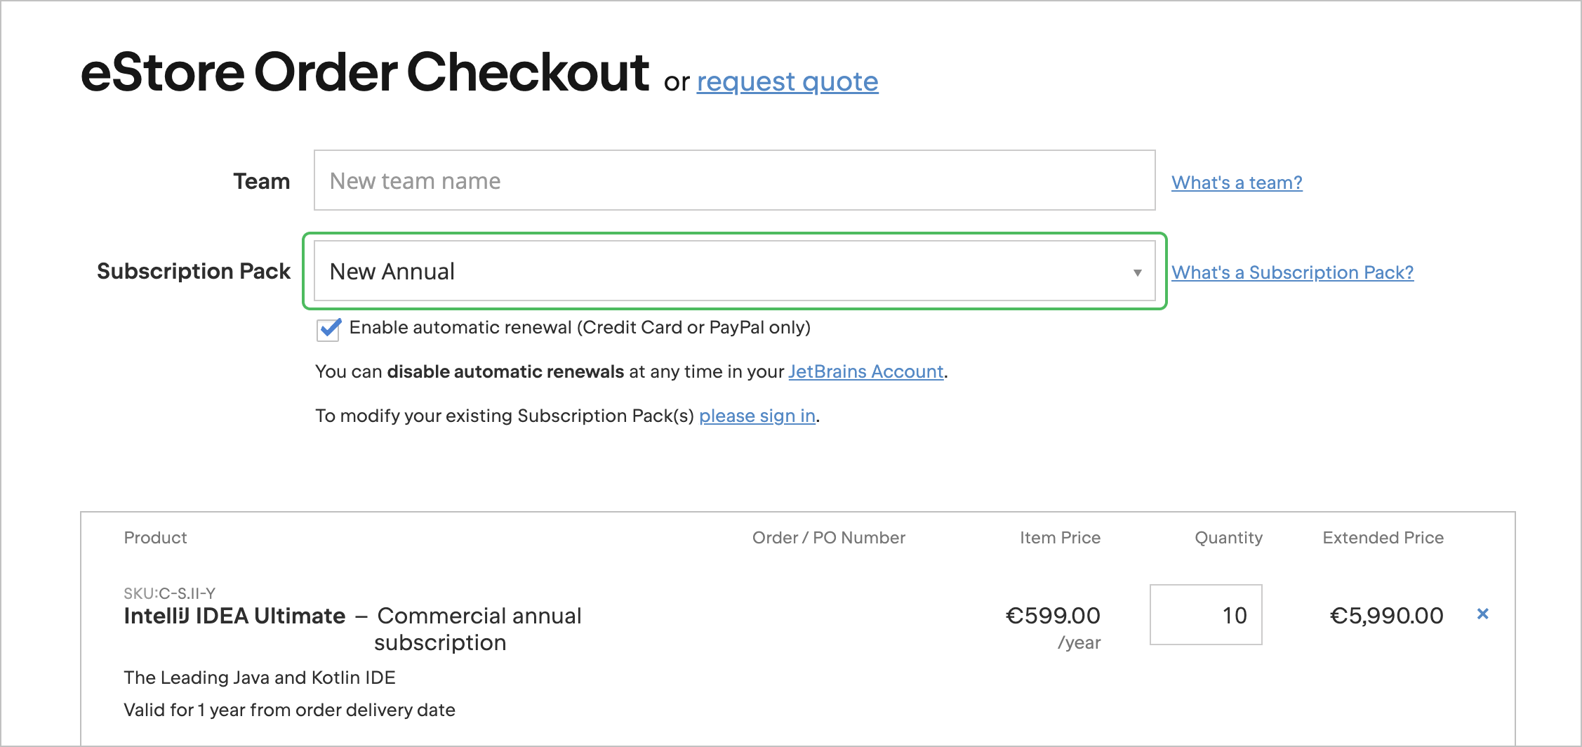Click the SKU C-S.II-Y label

171,593
